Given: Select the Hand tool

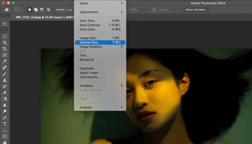Looking at the screenshot, I should 4,142.
